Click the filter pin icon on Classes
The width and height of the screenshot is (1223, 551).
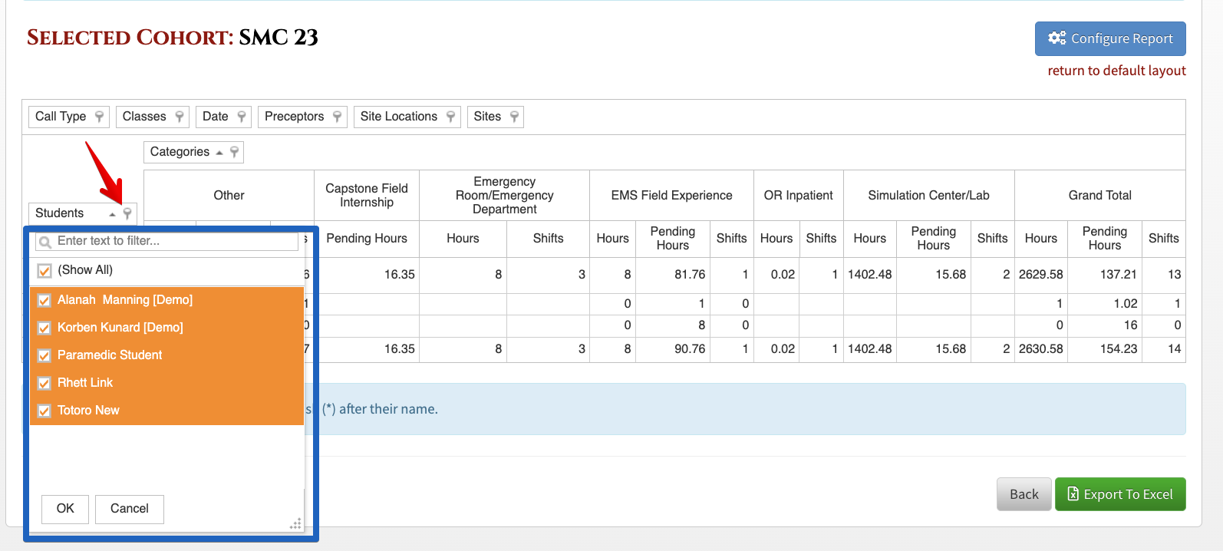click(180, 117)
